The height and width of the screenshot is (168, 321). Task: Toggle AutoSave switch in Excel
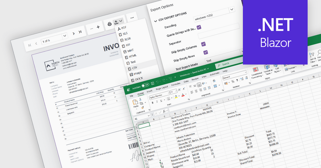[x=145, y=85]
